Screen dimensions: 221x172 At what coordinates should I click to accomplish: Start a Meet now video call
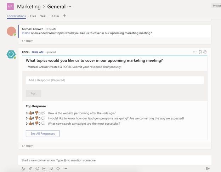pos(58,168)
